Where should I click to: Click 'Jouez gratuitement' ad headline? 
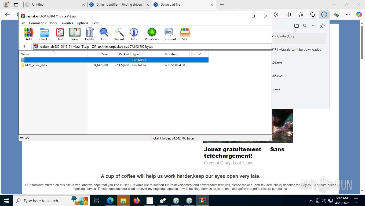tap(244, 153)
